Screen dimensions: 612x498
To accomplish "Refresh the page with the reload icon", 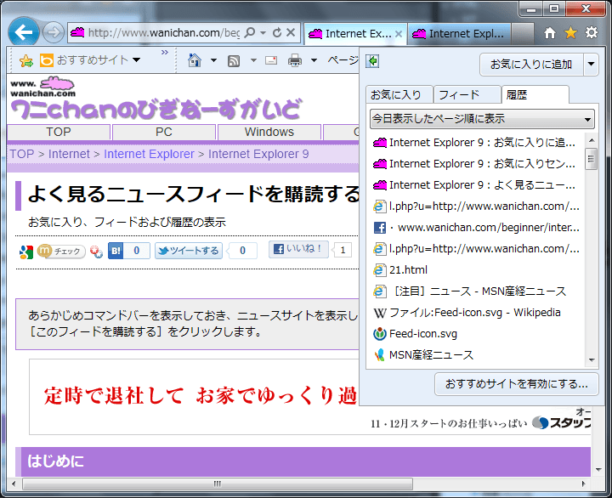I will (x=277, y=32).
